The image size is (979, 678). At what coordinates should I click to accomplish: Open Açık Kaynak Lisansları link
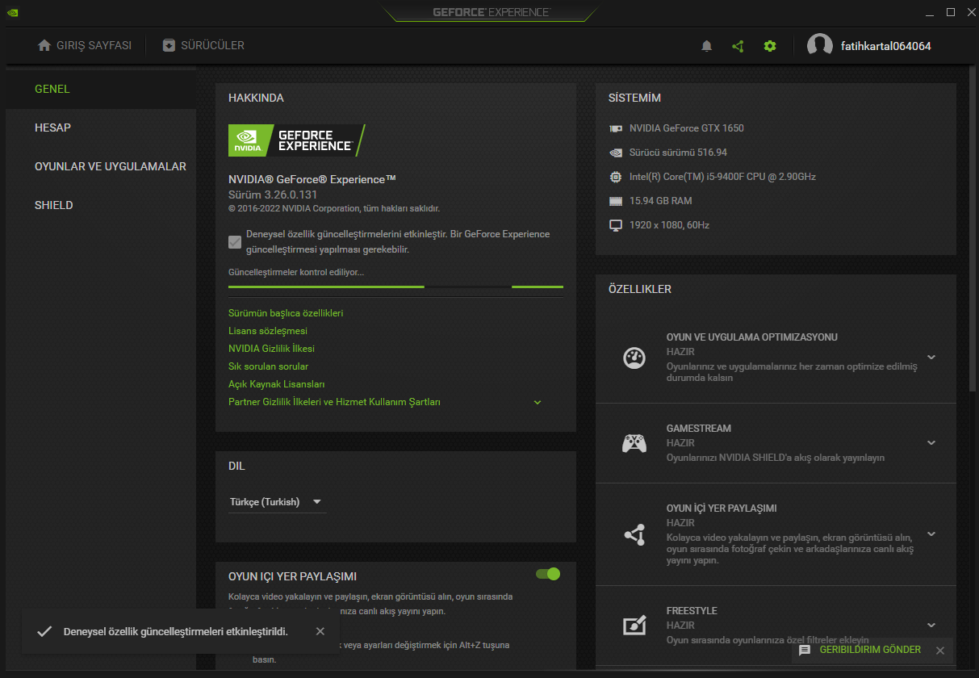coord(277,384)
